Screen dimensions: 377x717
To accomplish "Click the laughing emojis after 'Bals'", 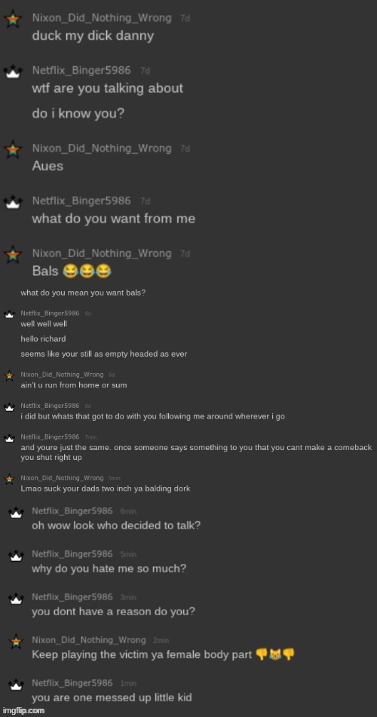I will [87, 271].
